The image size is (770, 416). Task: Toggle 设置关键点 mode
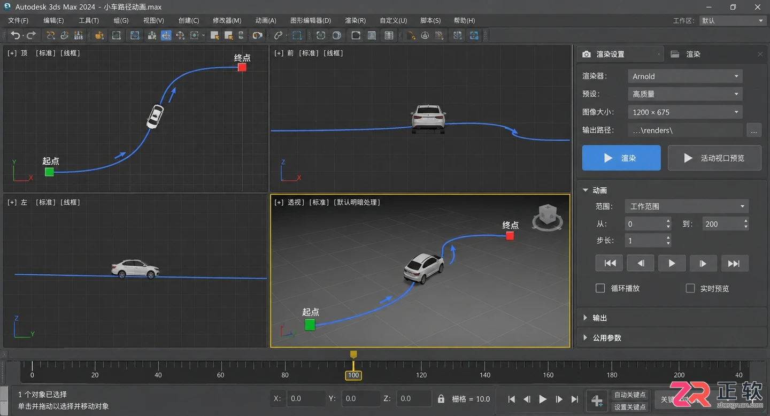tap(630, 407)
